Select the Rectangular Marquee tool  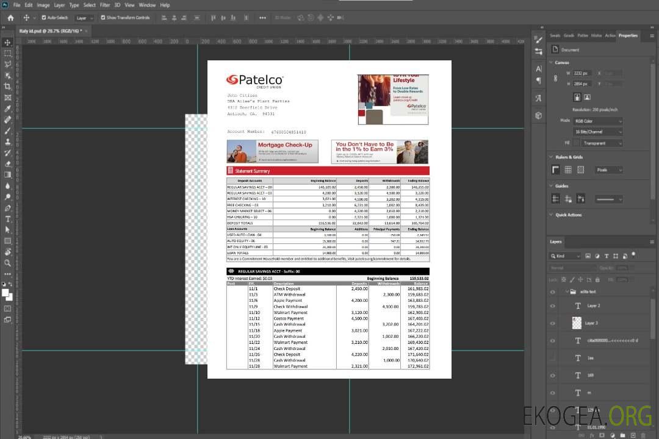coord(7,54)
